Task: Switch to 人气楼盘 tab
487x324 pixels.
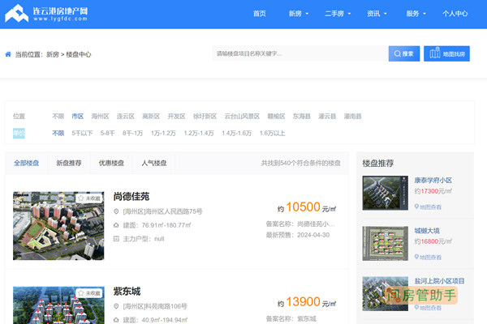Action: coord(154,163)
